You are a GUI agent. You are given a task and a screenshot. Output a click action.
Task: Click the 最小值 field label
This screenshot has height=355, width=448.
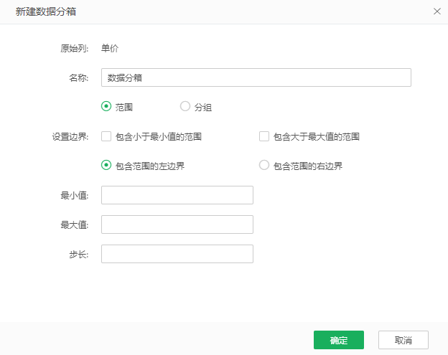point(74,195)
